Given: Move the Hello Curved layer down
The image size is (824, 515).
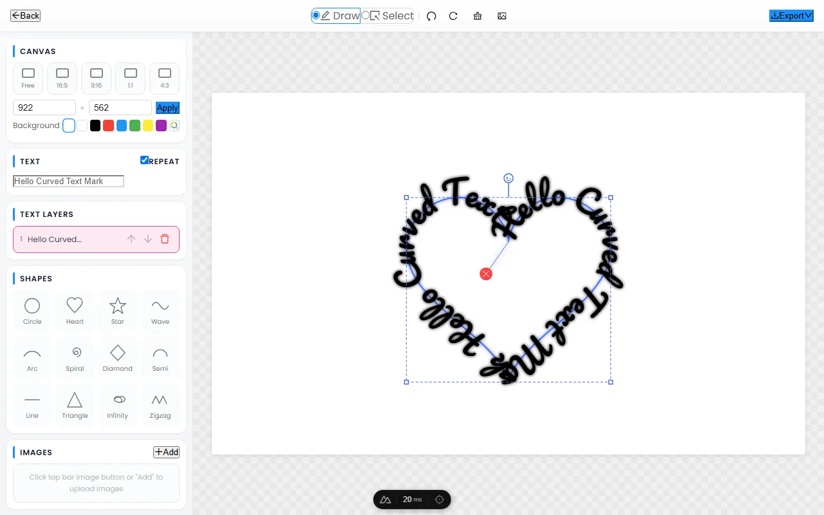Looking at the screenshot, I should pos(148,239).
